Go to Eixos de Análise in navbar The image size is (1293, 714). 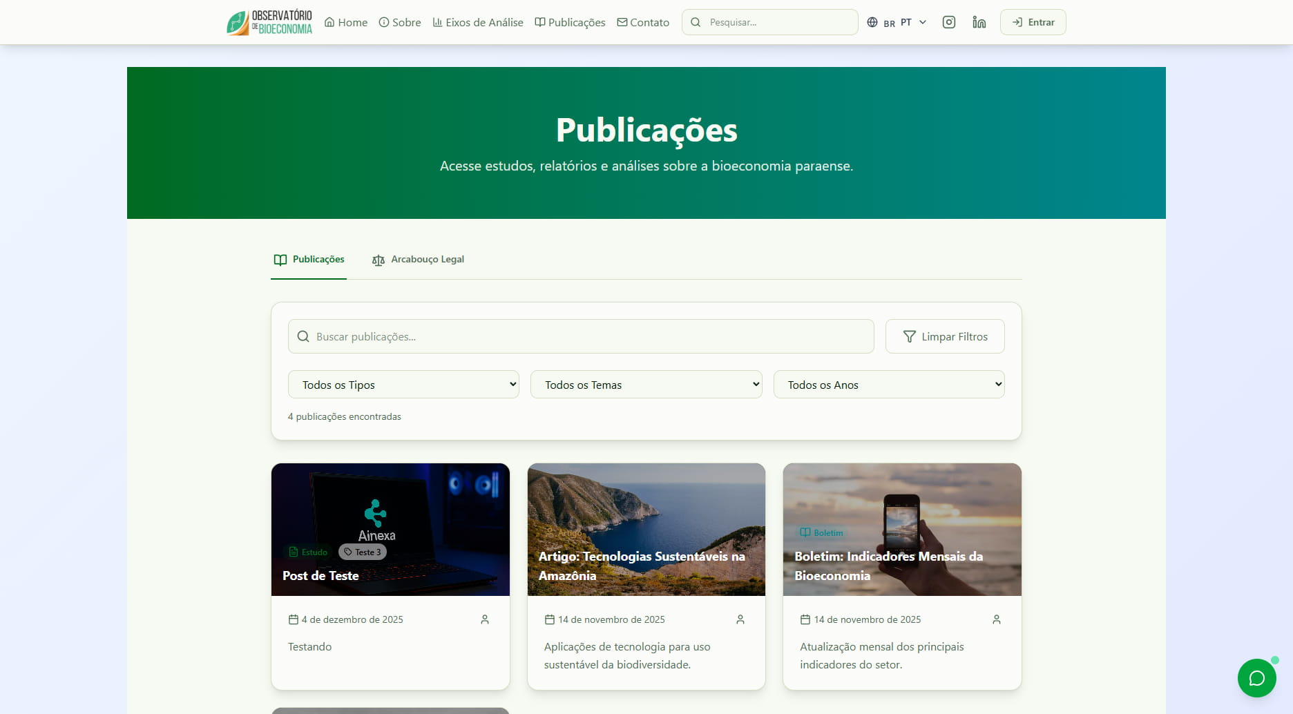pyautogui.click(x=478, y=22)
